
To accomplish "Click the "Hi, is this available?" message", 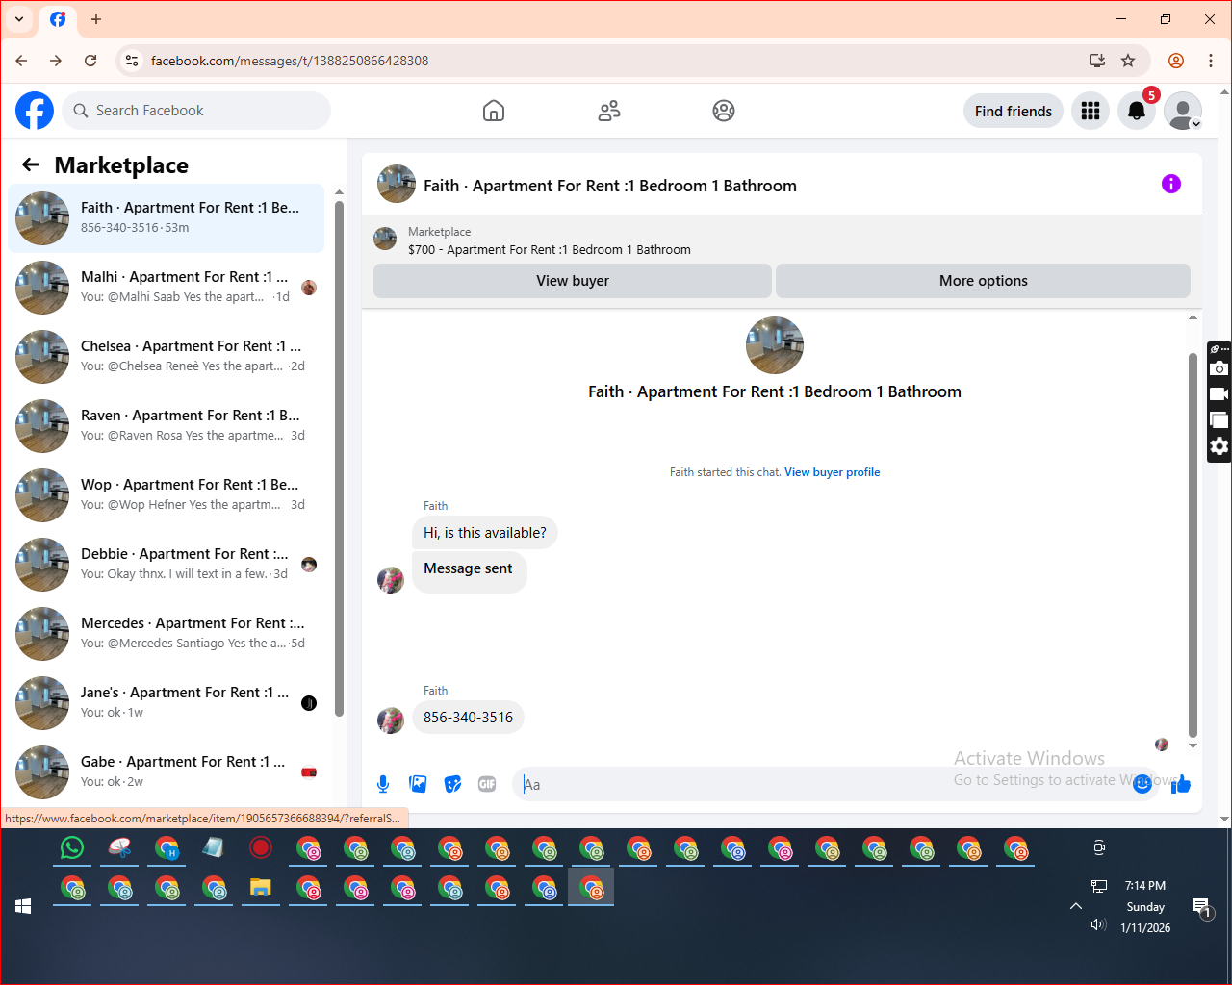I will click(485, 533).
